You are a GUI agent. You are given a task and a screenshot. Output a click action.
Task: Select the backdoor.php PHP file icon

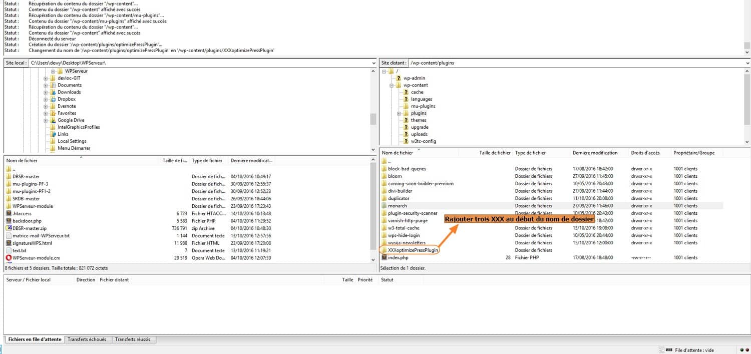pos(9,221)
